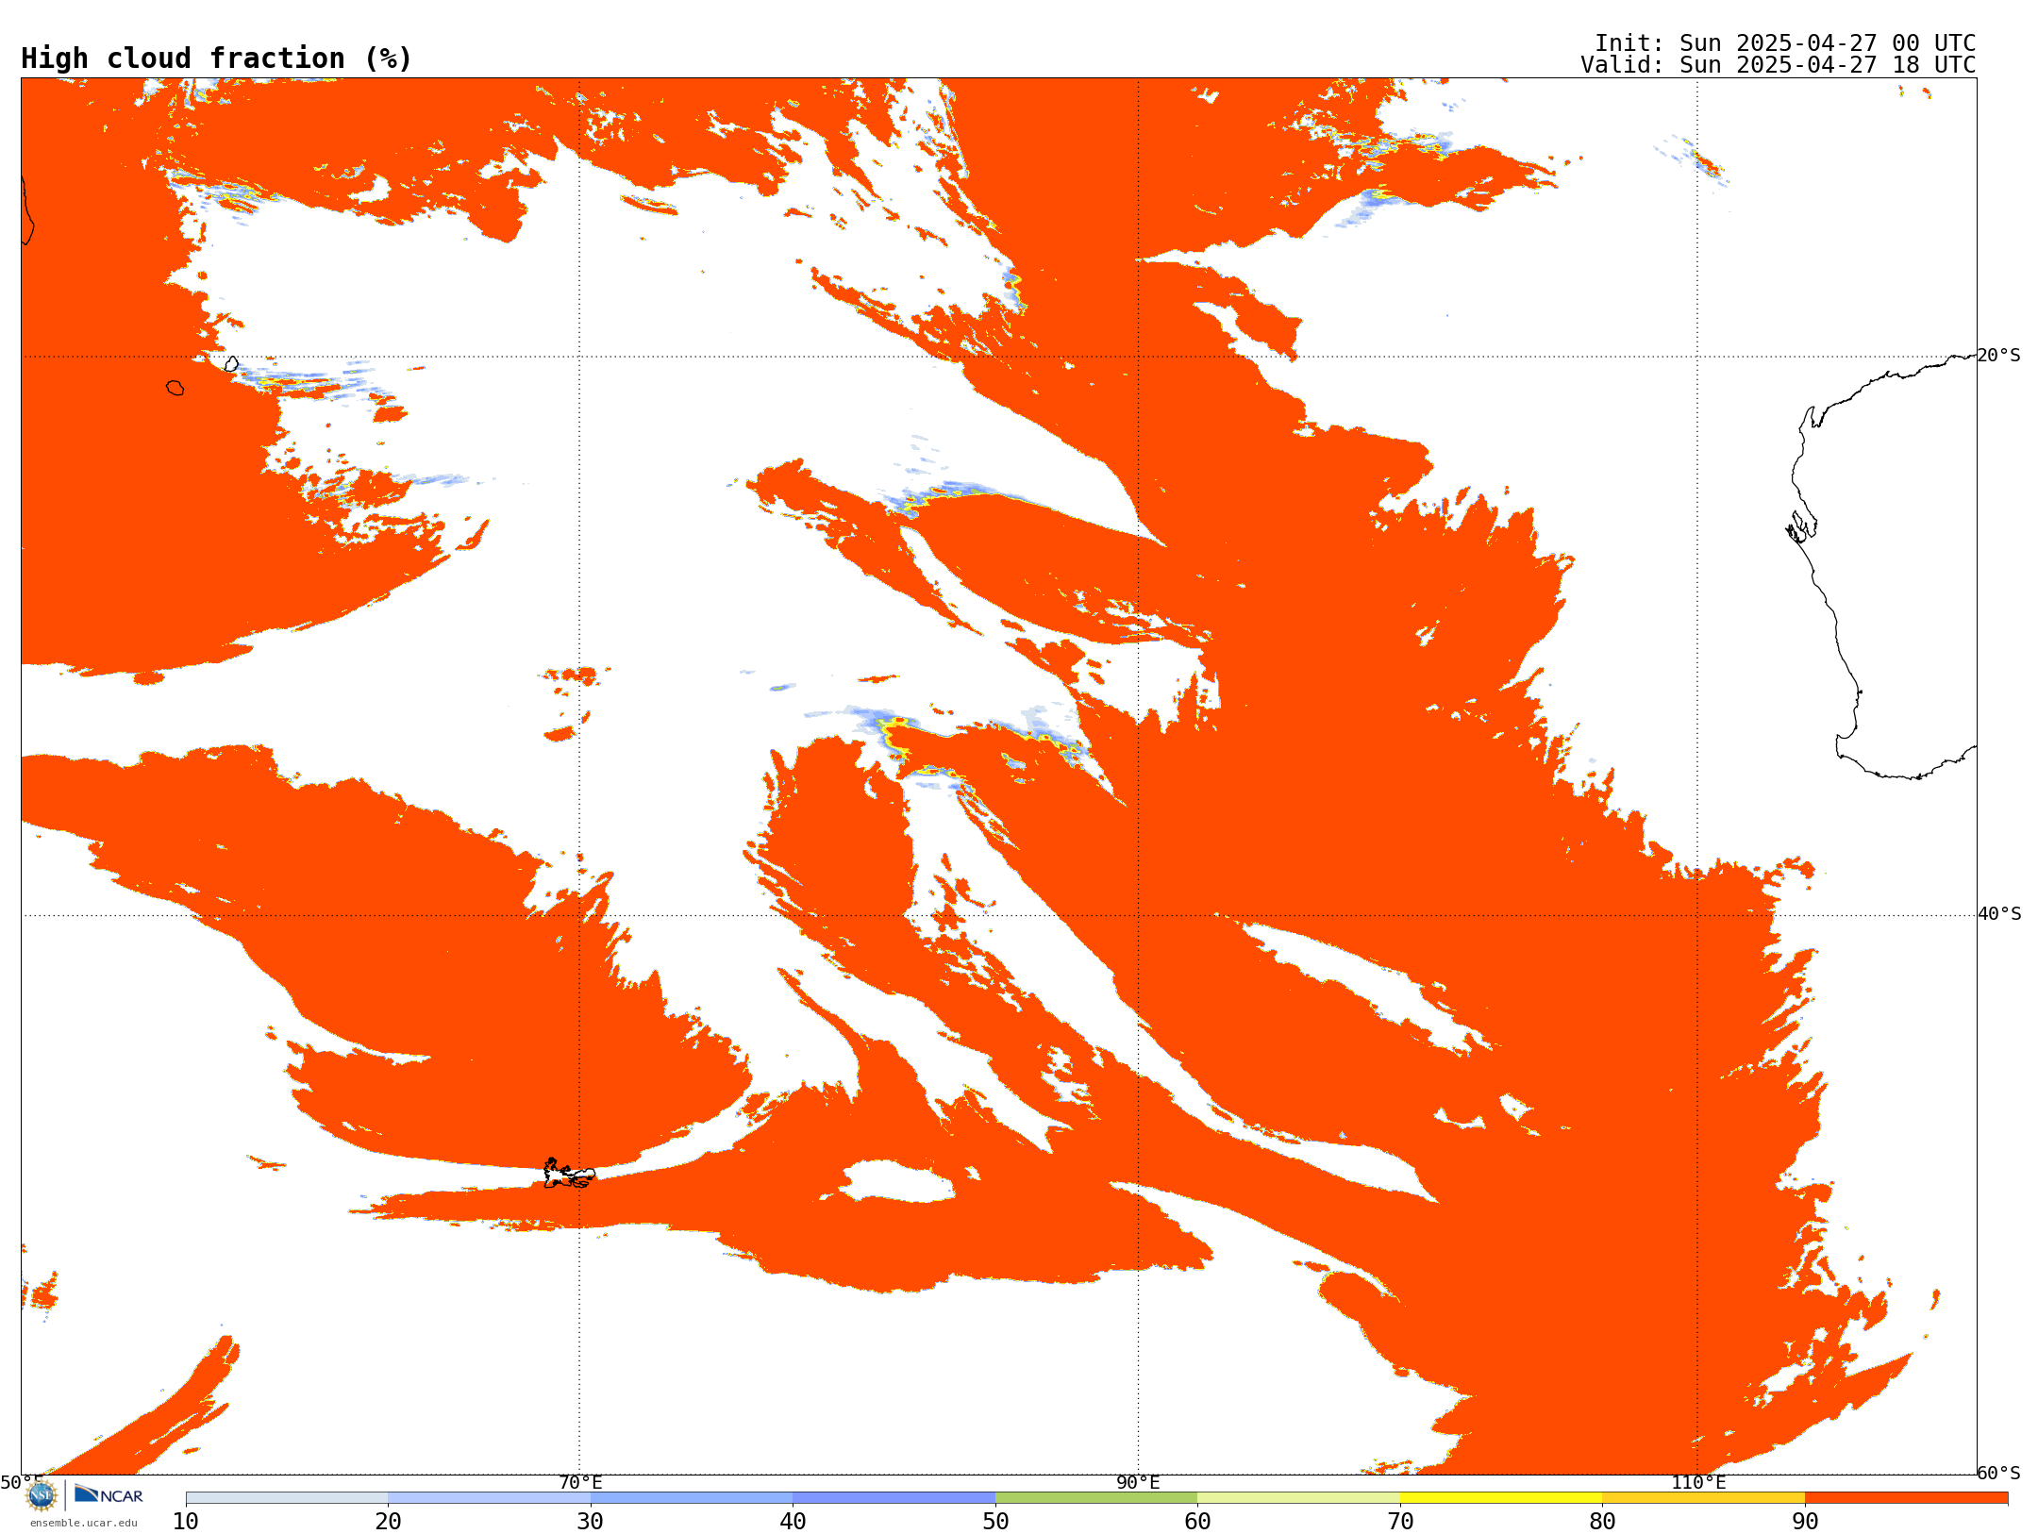
Task: Click the 40°S latitude label
Action: (x=1999, y=914)
